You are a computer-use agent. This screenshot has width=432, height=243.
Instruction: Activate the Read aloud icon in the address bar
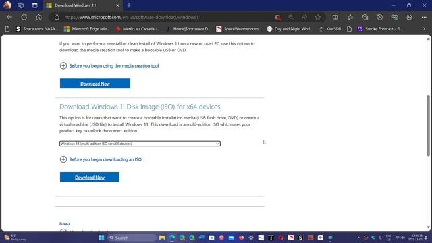(x=304, y=17)
